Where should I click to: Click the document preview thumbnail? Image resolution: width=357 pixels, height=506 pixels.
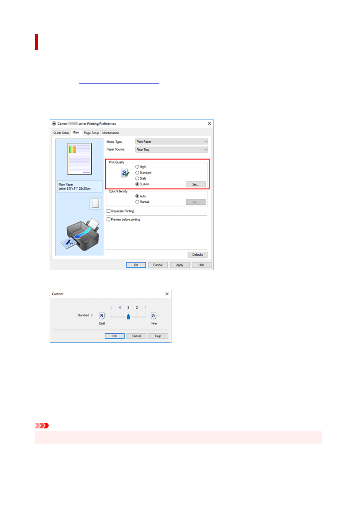[x=80, y=159]
